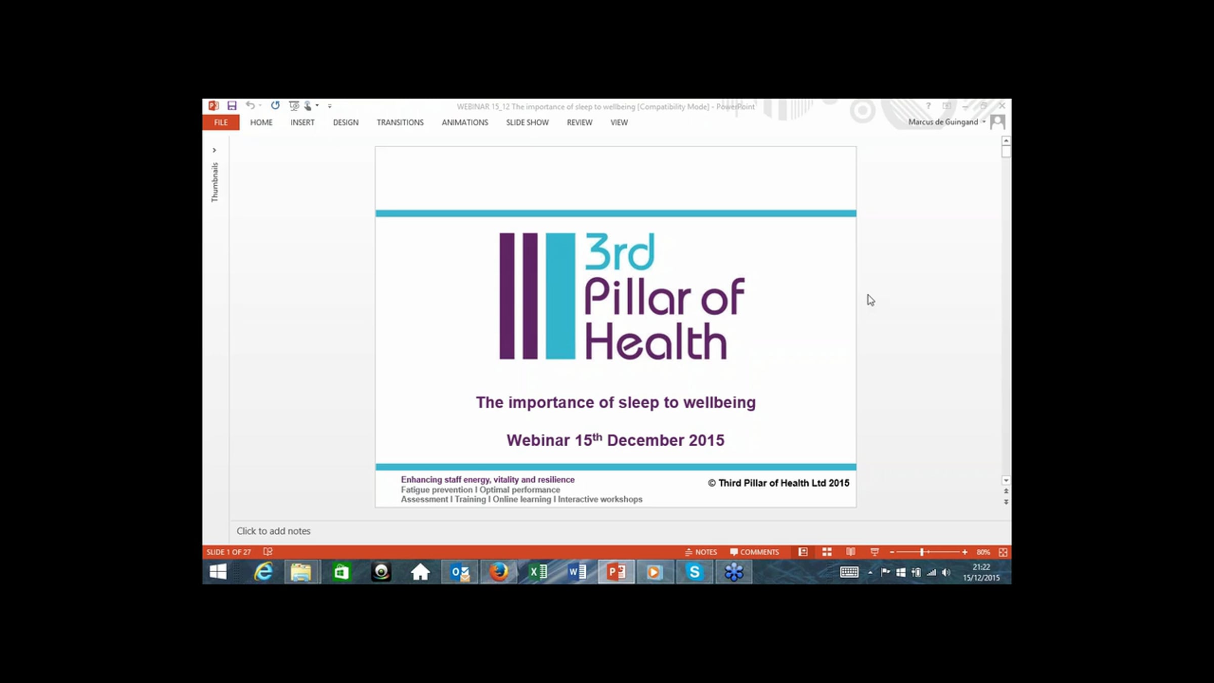Open Ribbon Display Options button
The image size is (1214, 683).
[x=946, y=106]
